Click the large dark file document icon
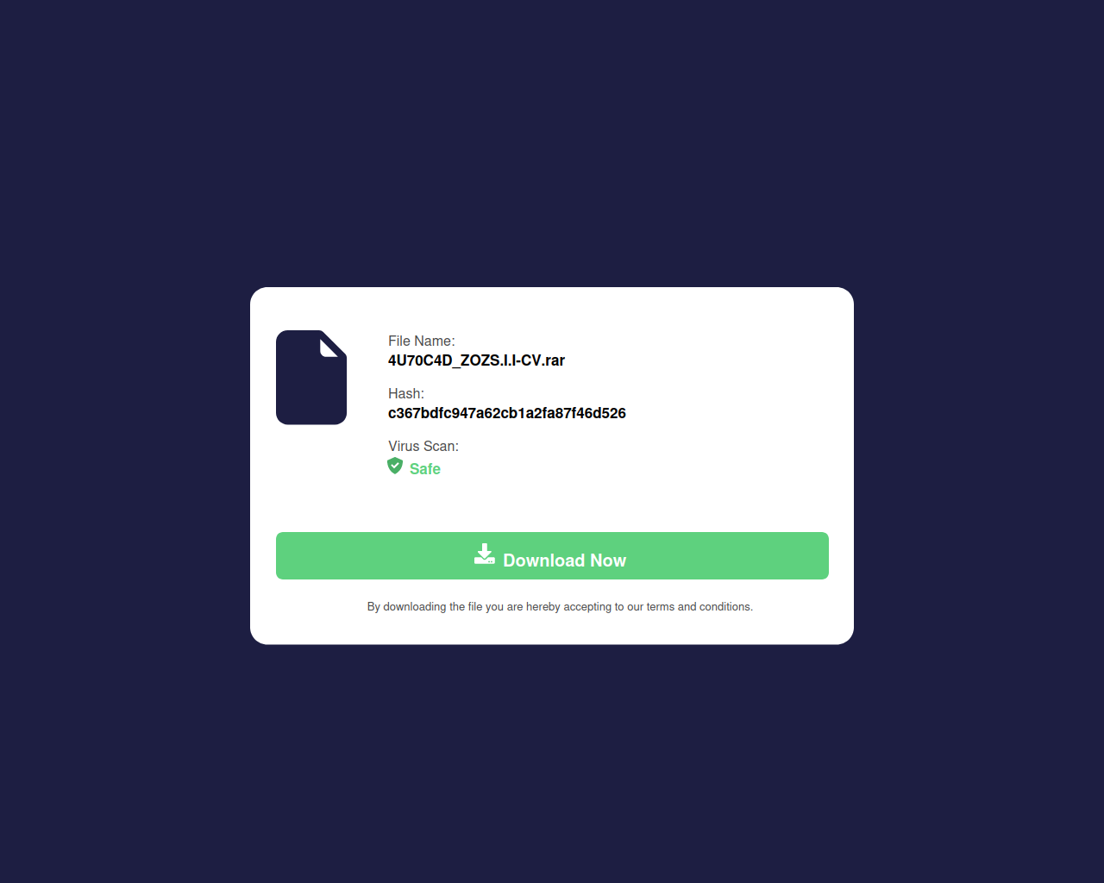1104x883 pixels. click(x=311, y=378)
